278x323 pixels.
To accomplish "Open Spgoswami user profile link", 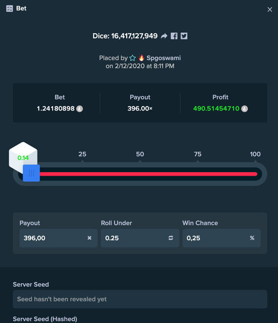I will pyautogui.click(x=163, y=58).
